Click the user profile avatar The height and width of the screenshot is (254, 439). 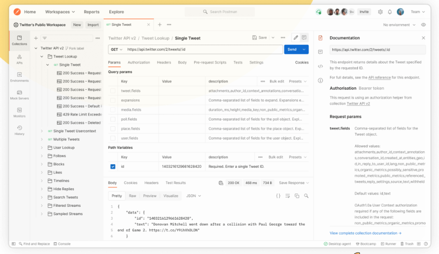point(400,12)
